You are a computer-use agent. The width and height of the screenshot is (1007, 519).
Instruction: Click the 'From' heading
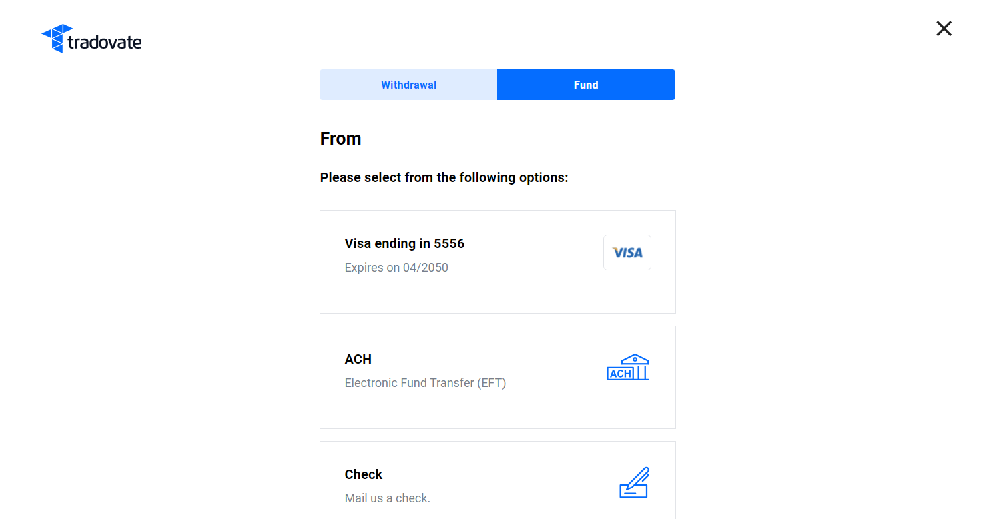point(340,139)
